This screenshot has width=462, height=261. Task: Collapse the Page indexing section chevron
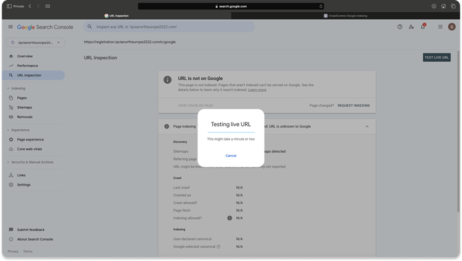coord(367,126)
